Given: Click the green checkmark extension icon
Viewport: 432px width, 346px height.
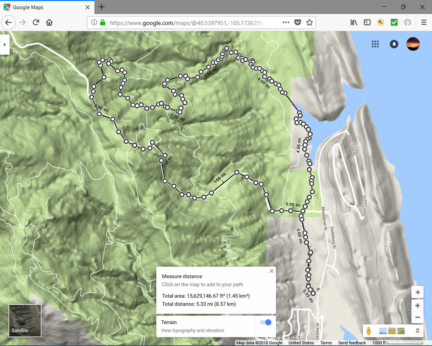Looking at the screenshot, I should click(394, 22).
